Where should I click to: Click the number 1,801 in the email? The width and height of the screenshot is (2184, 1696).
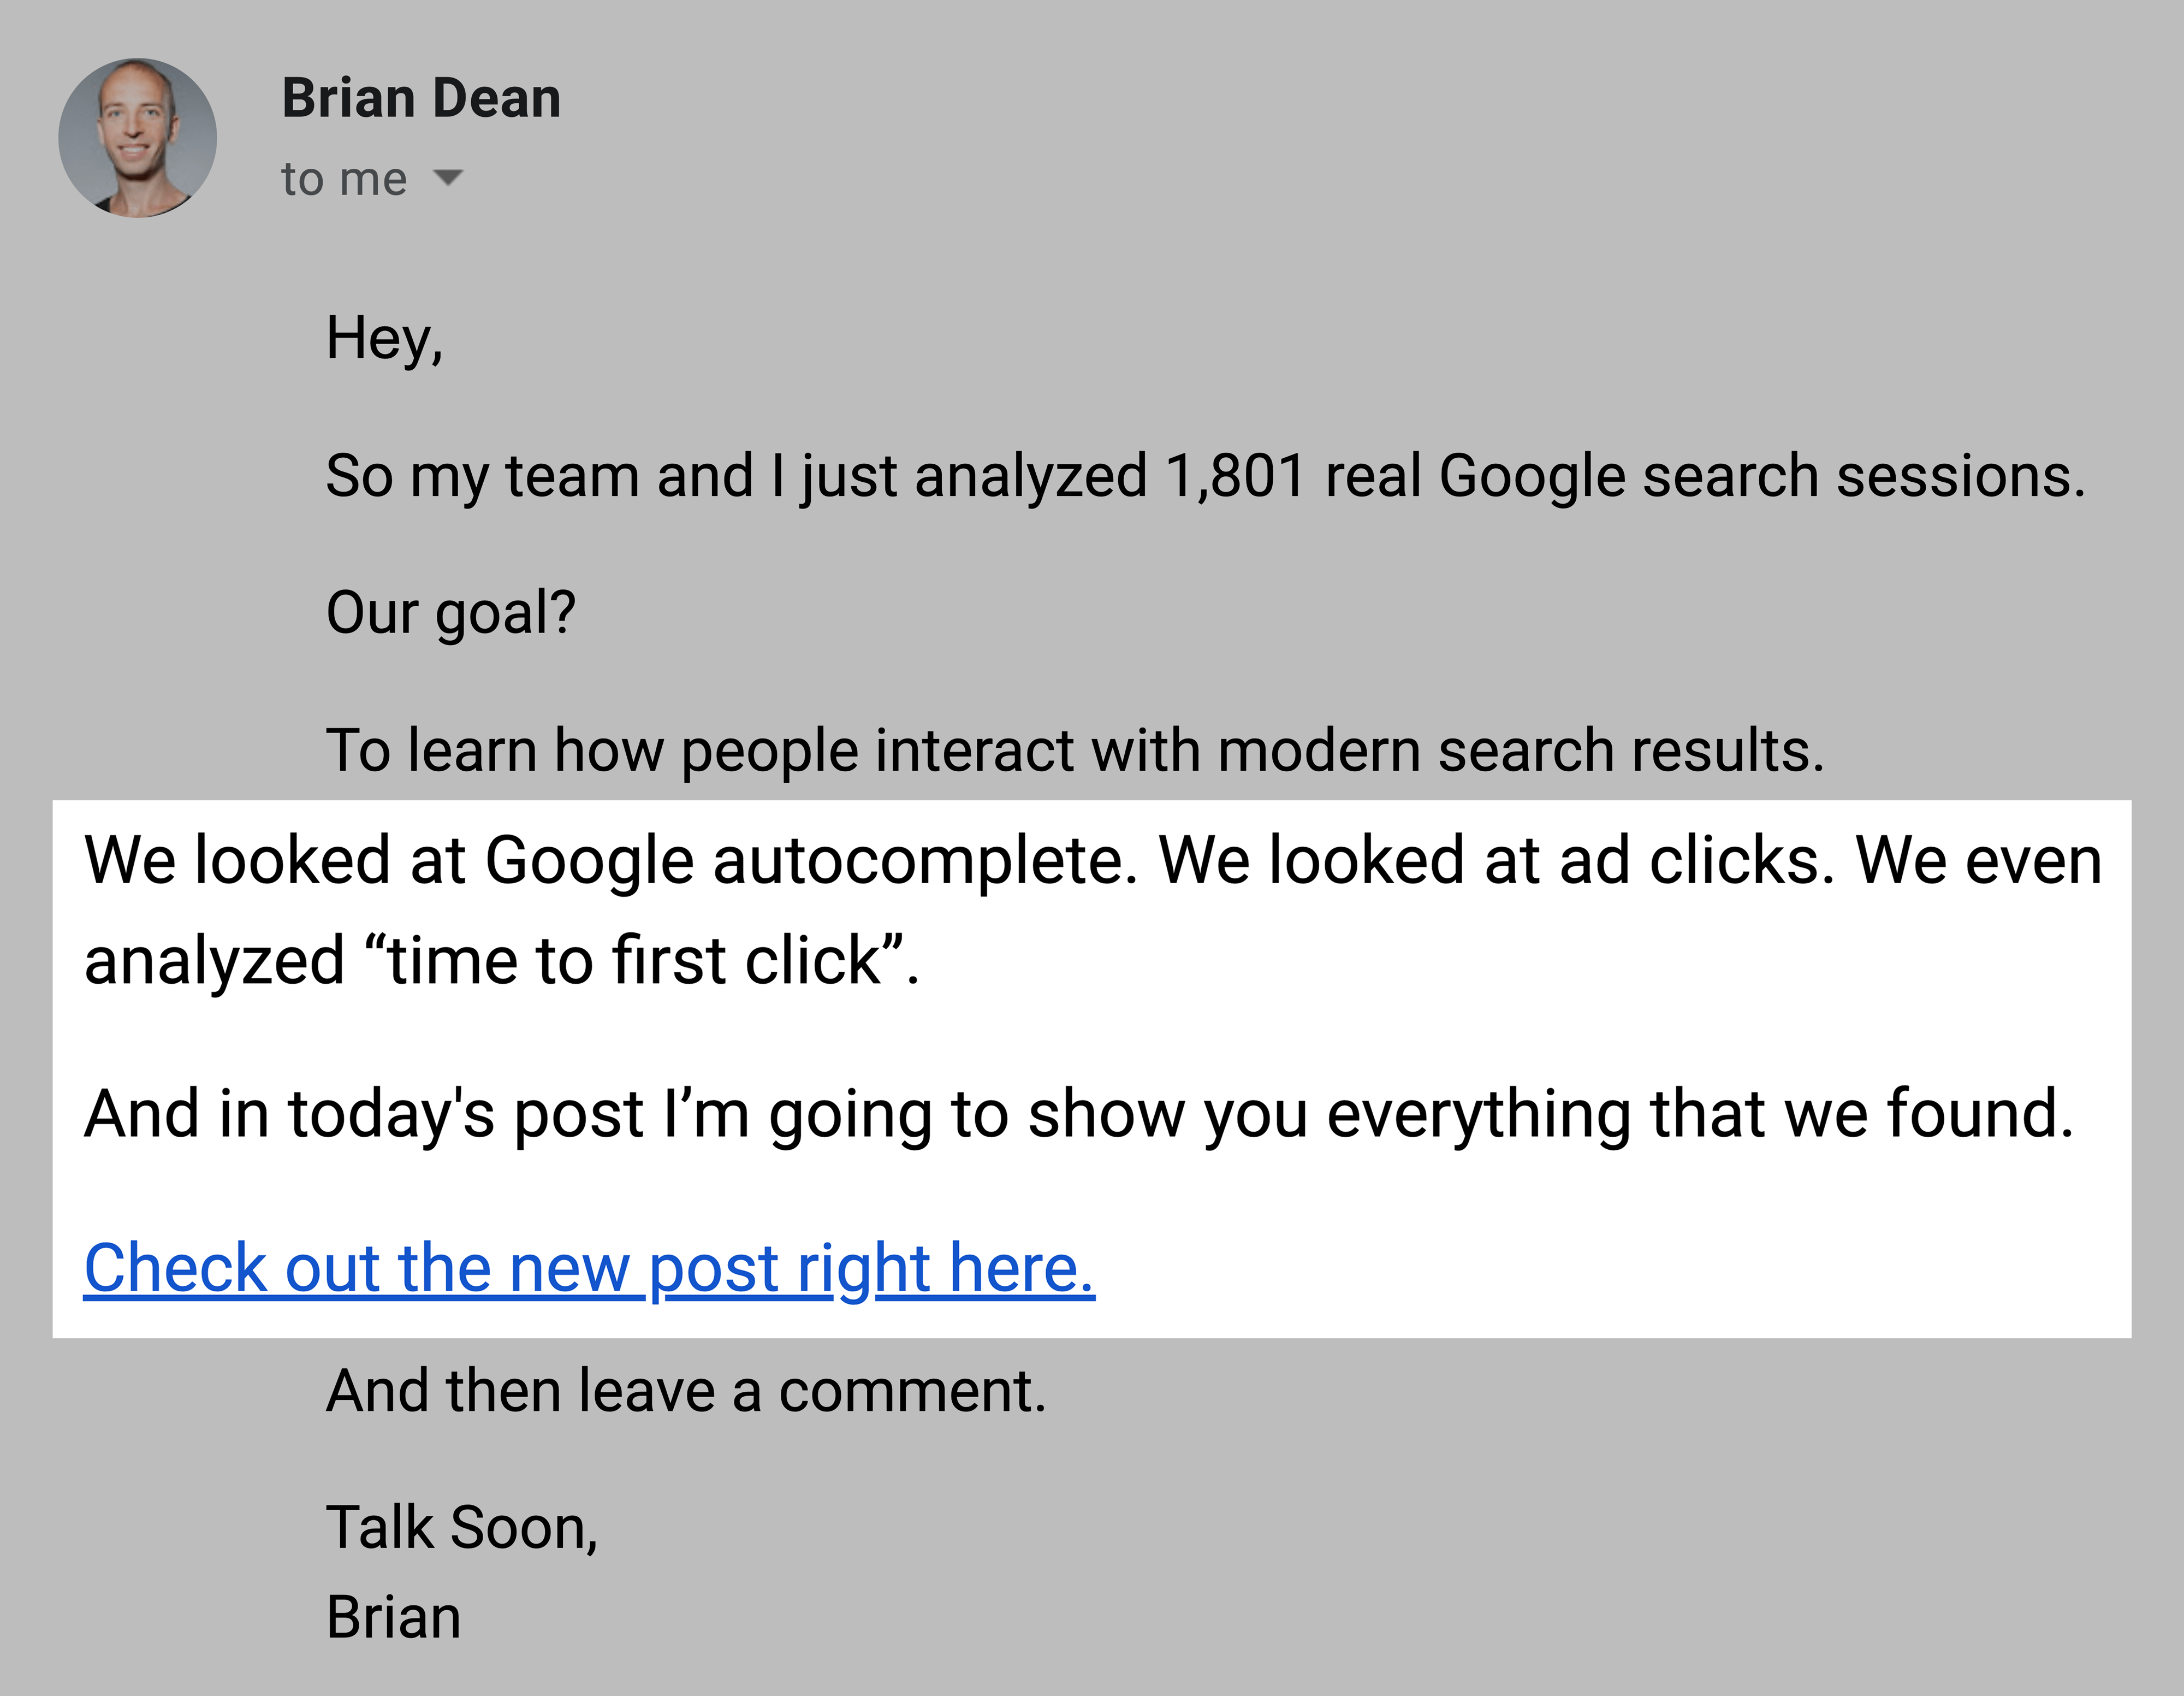pyautogui.click(x=1236, y=475)
